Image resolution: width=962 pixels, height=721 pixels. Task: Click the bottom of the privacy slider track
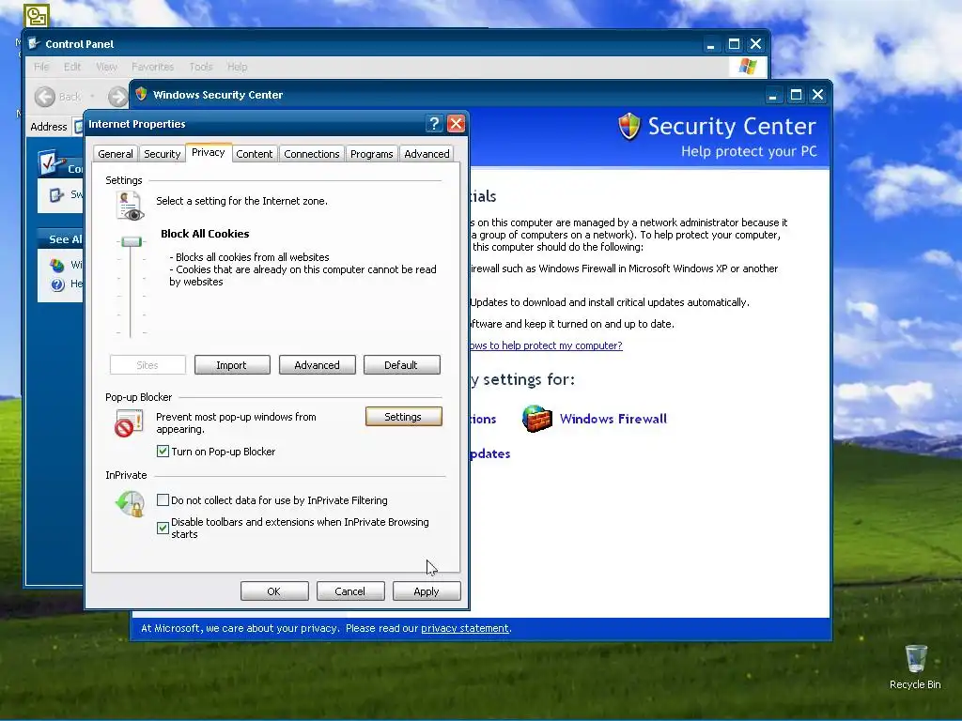[130, 333]
